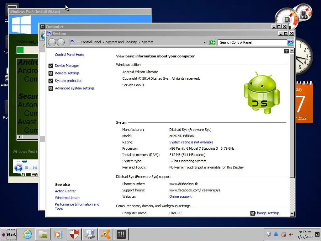Click the red and white shield taskbar icon
This screenshot has height=241, width=321.
(74, 234)
